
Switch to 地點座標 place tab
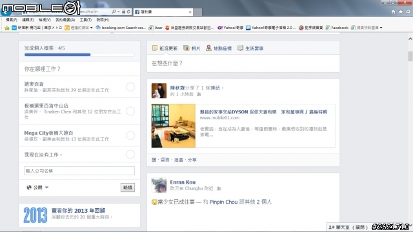219,48
